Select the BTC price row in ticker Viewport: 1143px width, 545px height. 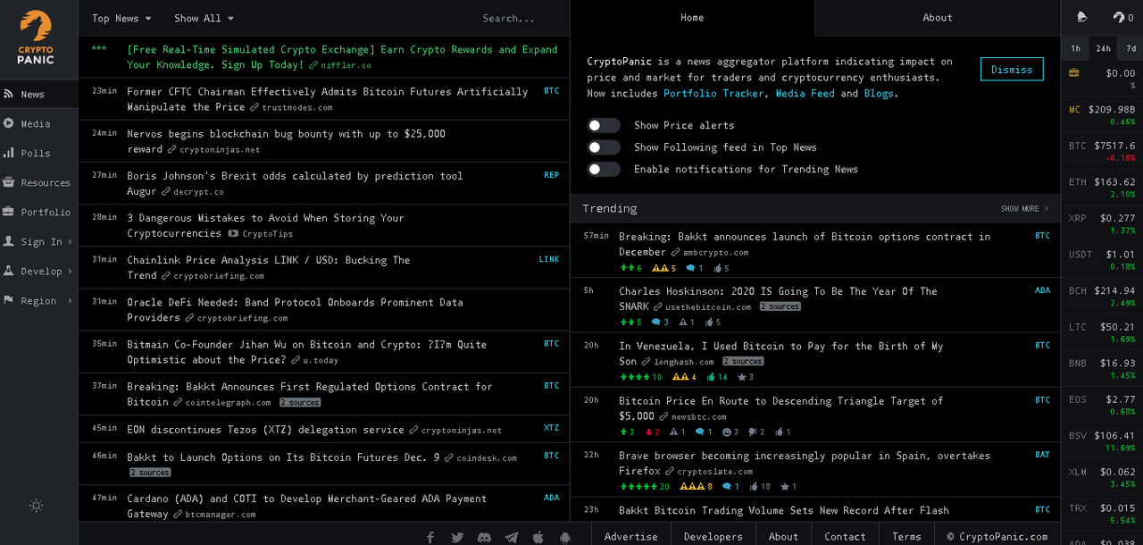point(1102,150)
